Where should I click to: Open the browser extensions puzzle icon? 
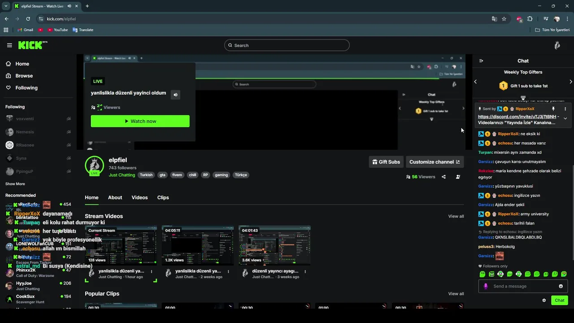530,19
